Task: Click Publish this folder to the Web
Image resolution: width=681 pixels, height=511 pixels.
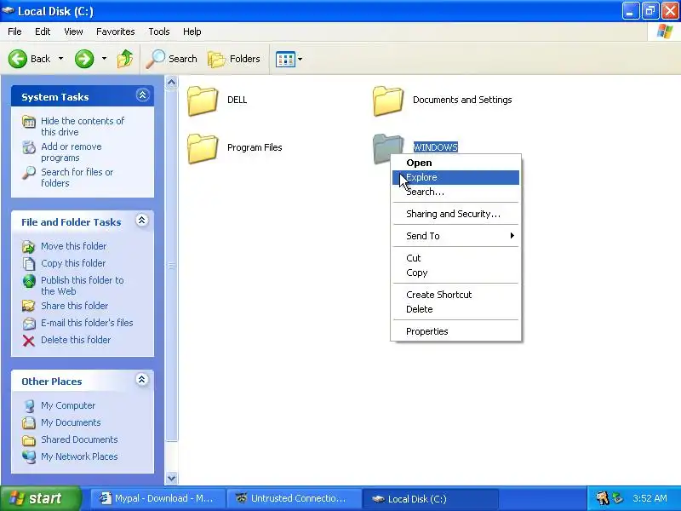Action: [x=82, y=285]
